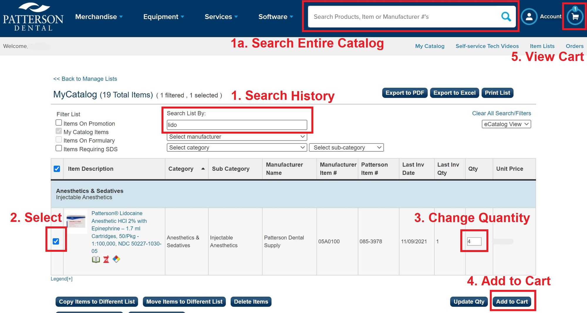
Task: Open the eCatalog View dropdown
Action: (x=506, y=124)
